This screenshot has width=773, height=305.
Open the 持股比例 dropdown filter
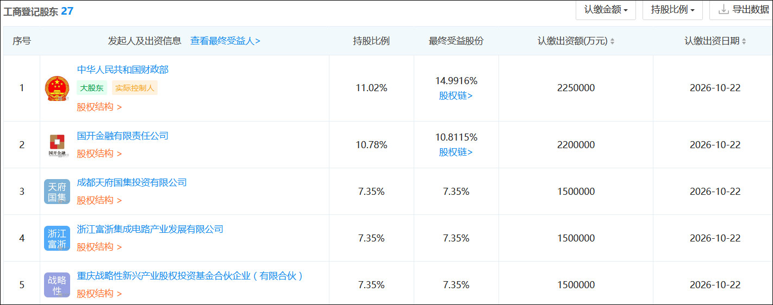(x=672, y=10)
